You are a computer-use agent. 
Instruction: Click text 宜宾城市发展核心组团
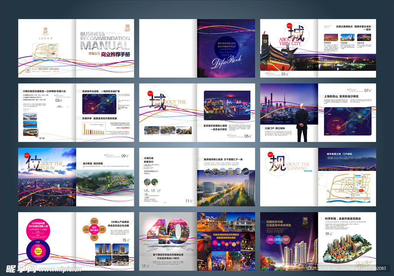(x=215, y=125)
